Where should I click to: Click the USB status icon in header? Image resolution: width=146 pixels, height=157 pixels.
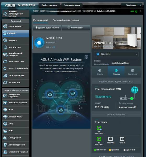(140, 11)
